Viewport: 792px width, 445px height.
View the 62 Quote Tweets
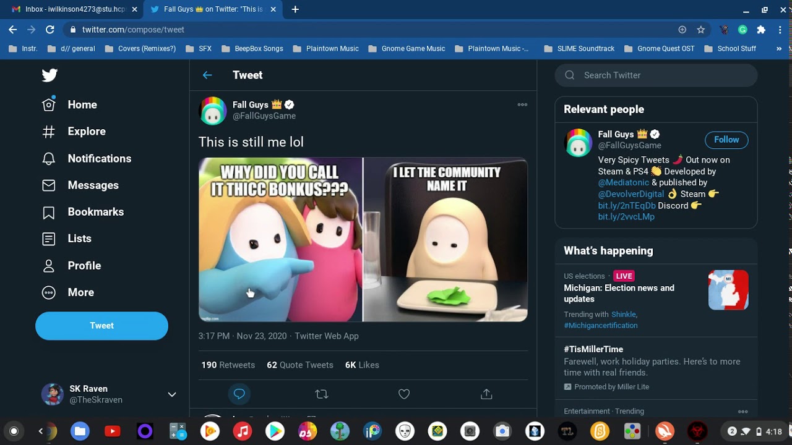pyautogui.click(x=300, y=365)
